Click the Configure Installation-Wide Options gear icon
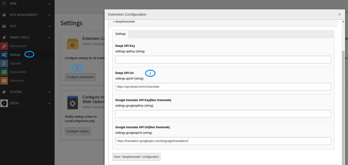Screen dimensions: 348x165 tap(72, 103)
